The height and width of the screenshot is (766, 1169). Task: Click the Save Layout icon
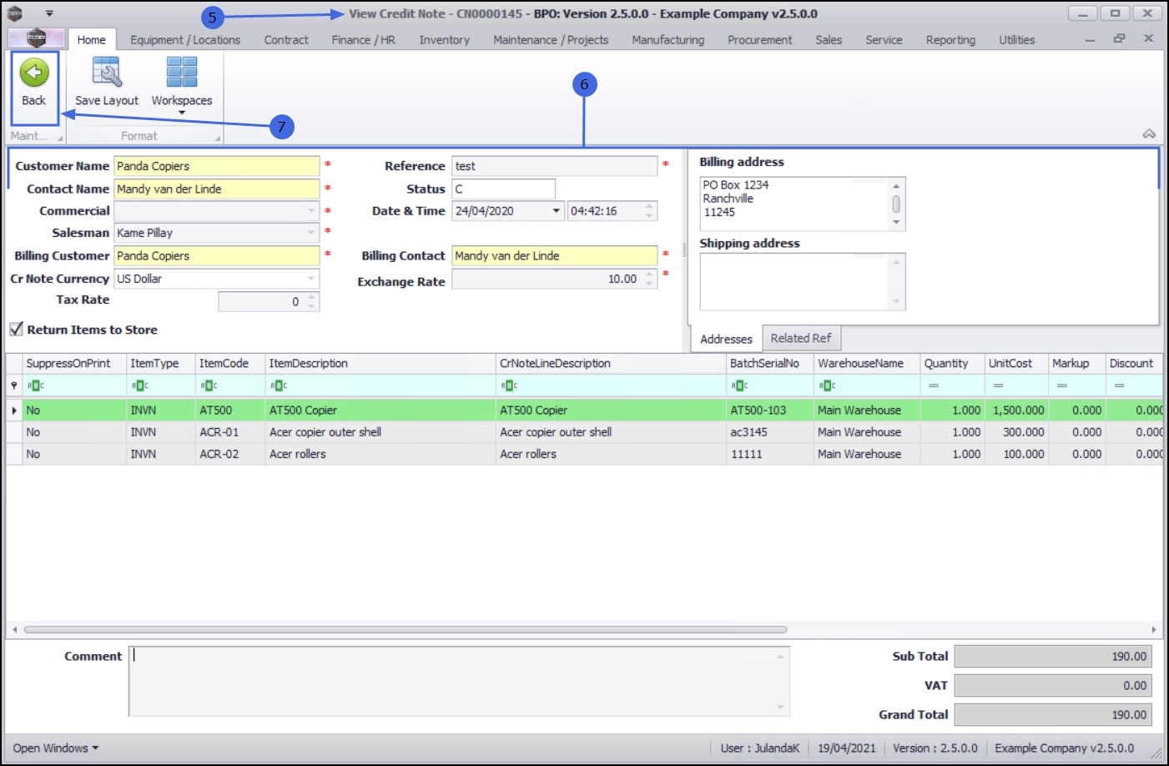107,73
